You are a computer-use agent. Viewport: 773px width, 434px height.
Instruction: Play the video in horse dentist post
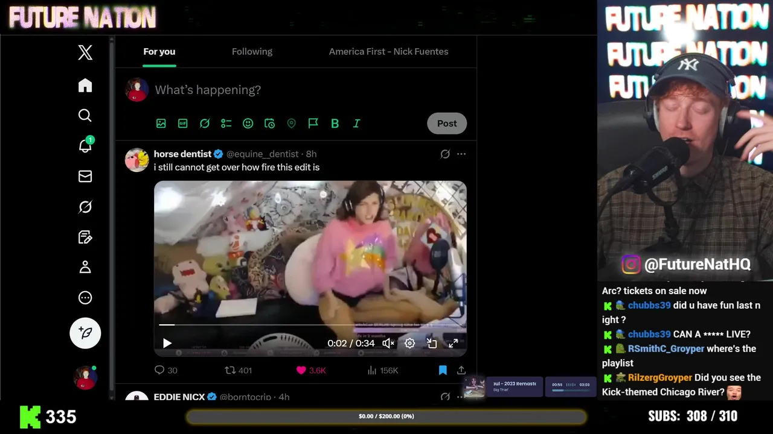(x=167, y=343)
